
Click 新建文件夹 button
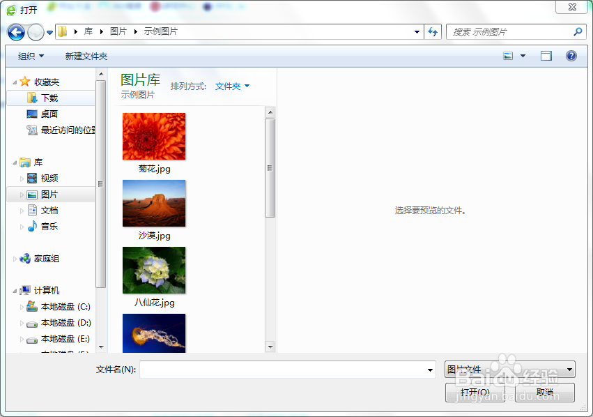(x=86, y=56)
